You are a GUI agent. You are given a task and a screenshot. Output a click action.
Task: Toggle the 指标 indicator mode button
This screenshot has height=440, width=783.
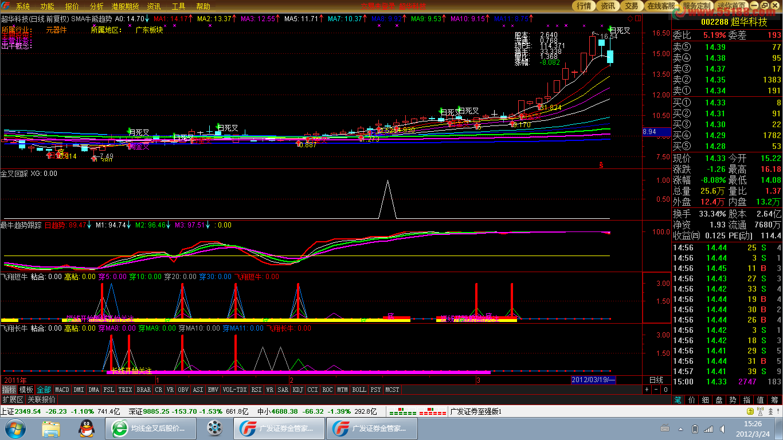click(x=9, y=390)
